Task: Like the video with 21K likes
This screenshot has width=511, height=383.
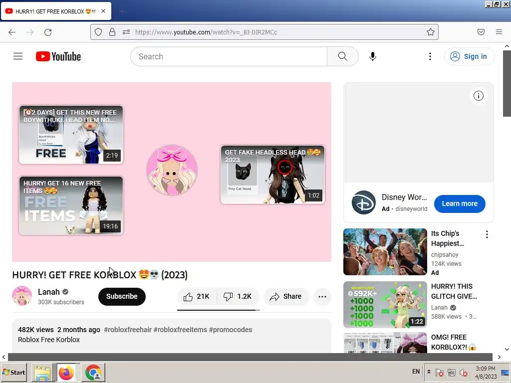Action: [197, 296]
